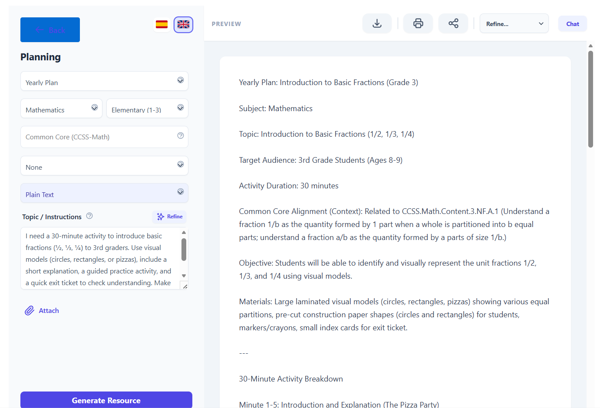The image size is (600, 408).
Task: Click sparkle Refine button above instructions
Action: tap(170, 217)
